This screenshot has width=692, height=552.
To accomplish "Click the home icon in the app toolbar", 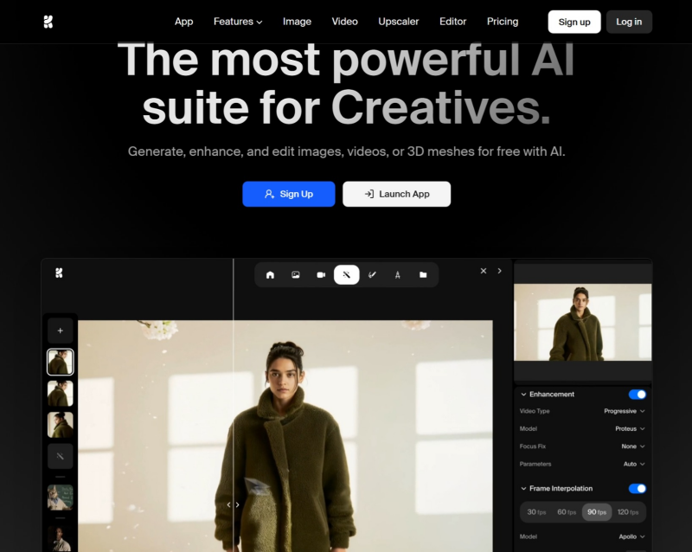I will tap(270, 275).
